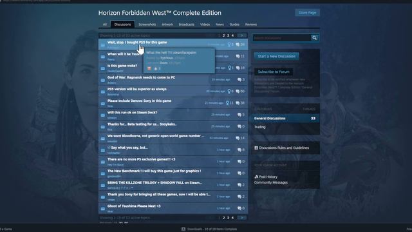Go to page 4 in top pagination
Viewport: 412px width, 232px height.
pyautogui.click(x=232, y=35)
